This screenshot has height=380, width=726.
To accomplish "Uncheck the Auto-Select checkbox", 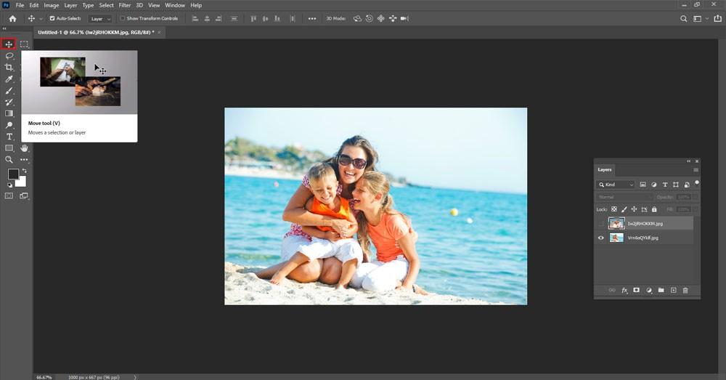I will (x=52, y=19).
